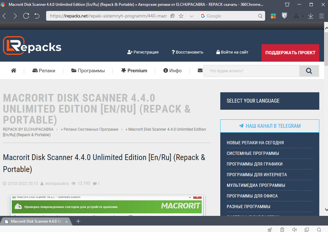The image size is (328, 232).
Task: Click the author name elchupacabra
Action: (x=57, y=184)
